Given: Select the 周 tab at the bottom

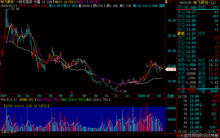Looking at the screenshot, I should point(194,136).
